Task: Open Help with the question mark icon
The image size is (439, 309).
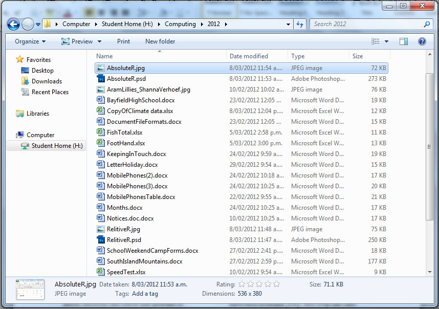Action: (422, 41)
